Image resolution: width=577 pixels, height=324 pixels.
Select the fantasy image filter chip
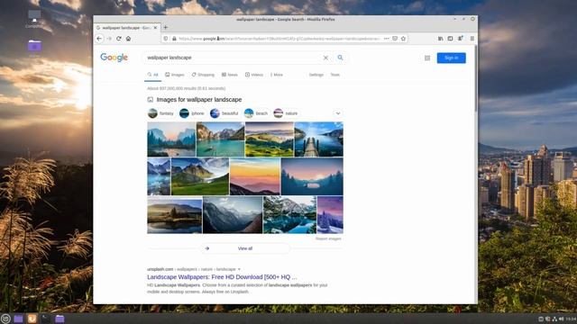coord(161,113)
